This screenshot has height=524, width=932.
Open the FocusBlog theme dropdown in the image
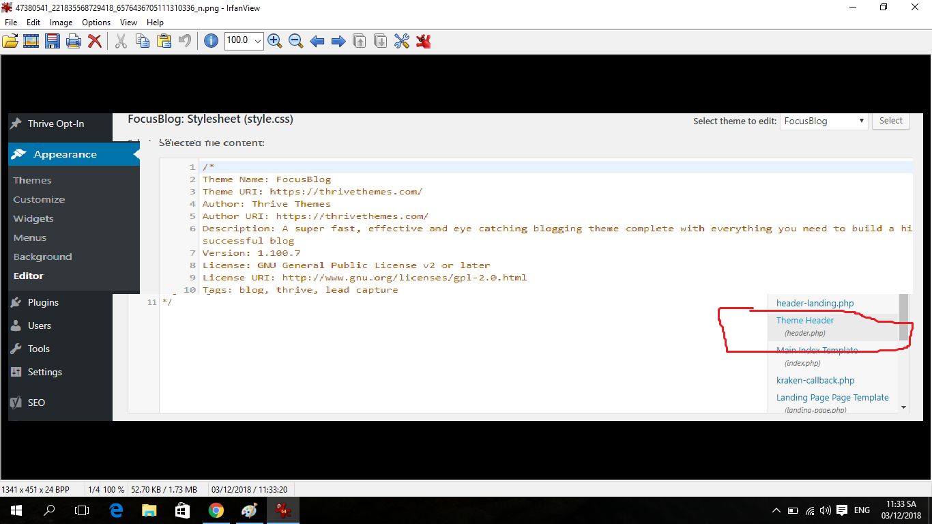(x=824, y=121)
